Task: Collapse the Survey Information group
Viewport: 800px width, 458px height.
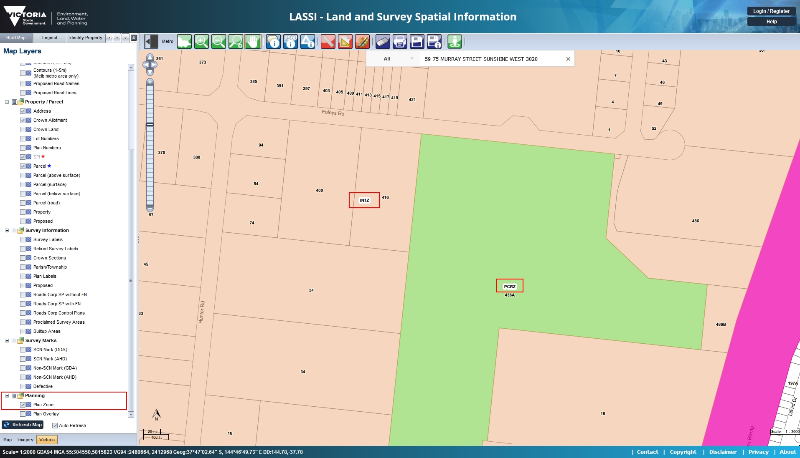Action: pos(7,230)
